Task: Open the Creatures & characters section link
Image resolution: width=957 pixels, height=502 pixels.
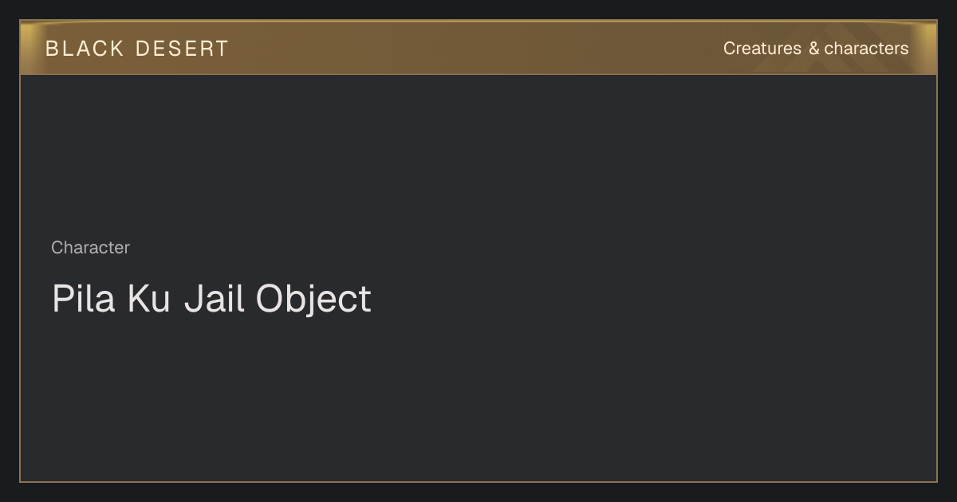Action: pos(815,49)
